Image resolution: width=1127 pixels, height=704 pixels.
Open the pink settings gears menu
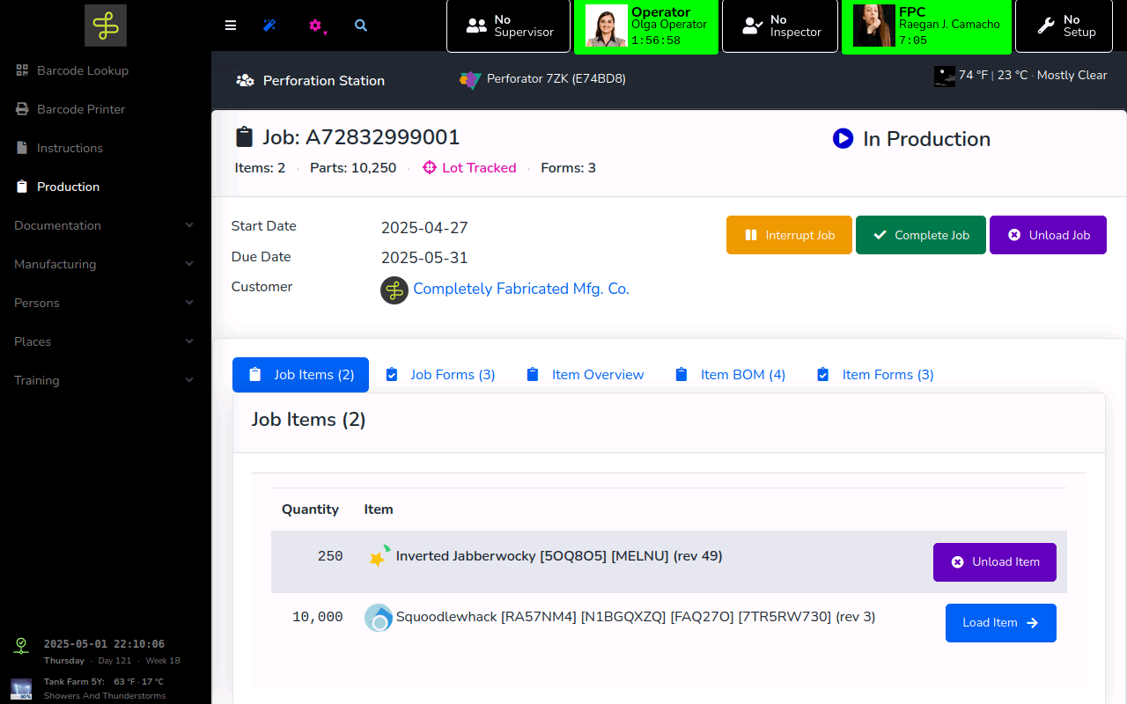point(317,26)
